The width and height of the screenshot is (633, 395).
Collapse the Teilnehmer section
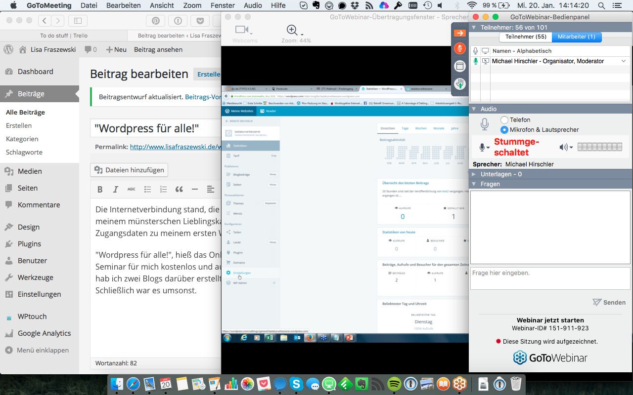click(474, 28)
